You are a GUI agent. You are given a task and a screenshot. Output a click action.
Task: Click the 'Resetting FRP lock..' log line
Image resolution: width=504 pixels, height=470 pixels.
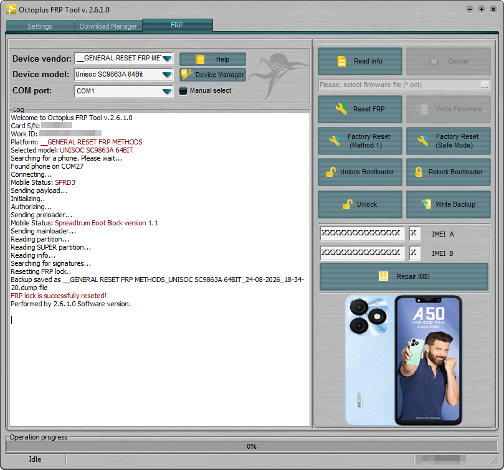(x=41, y=271)
